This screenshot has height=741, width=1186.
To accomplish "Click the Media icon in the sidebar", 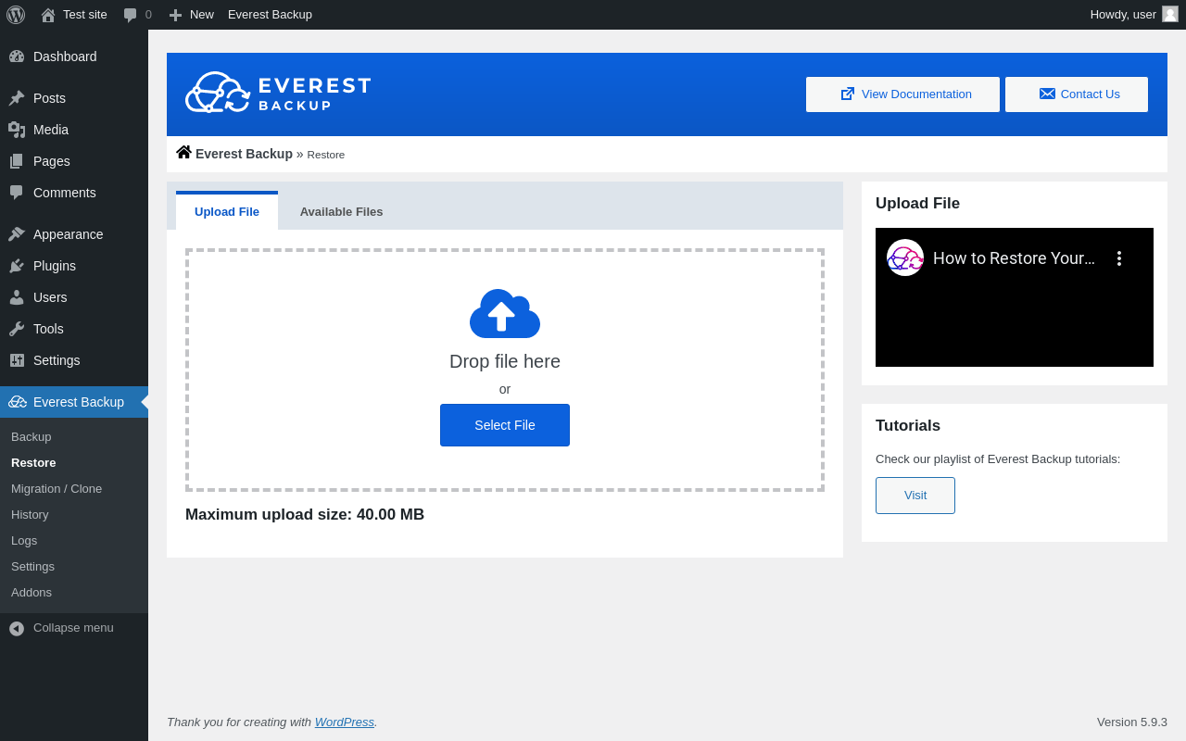I will [x=17, y=130].
